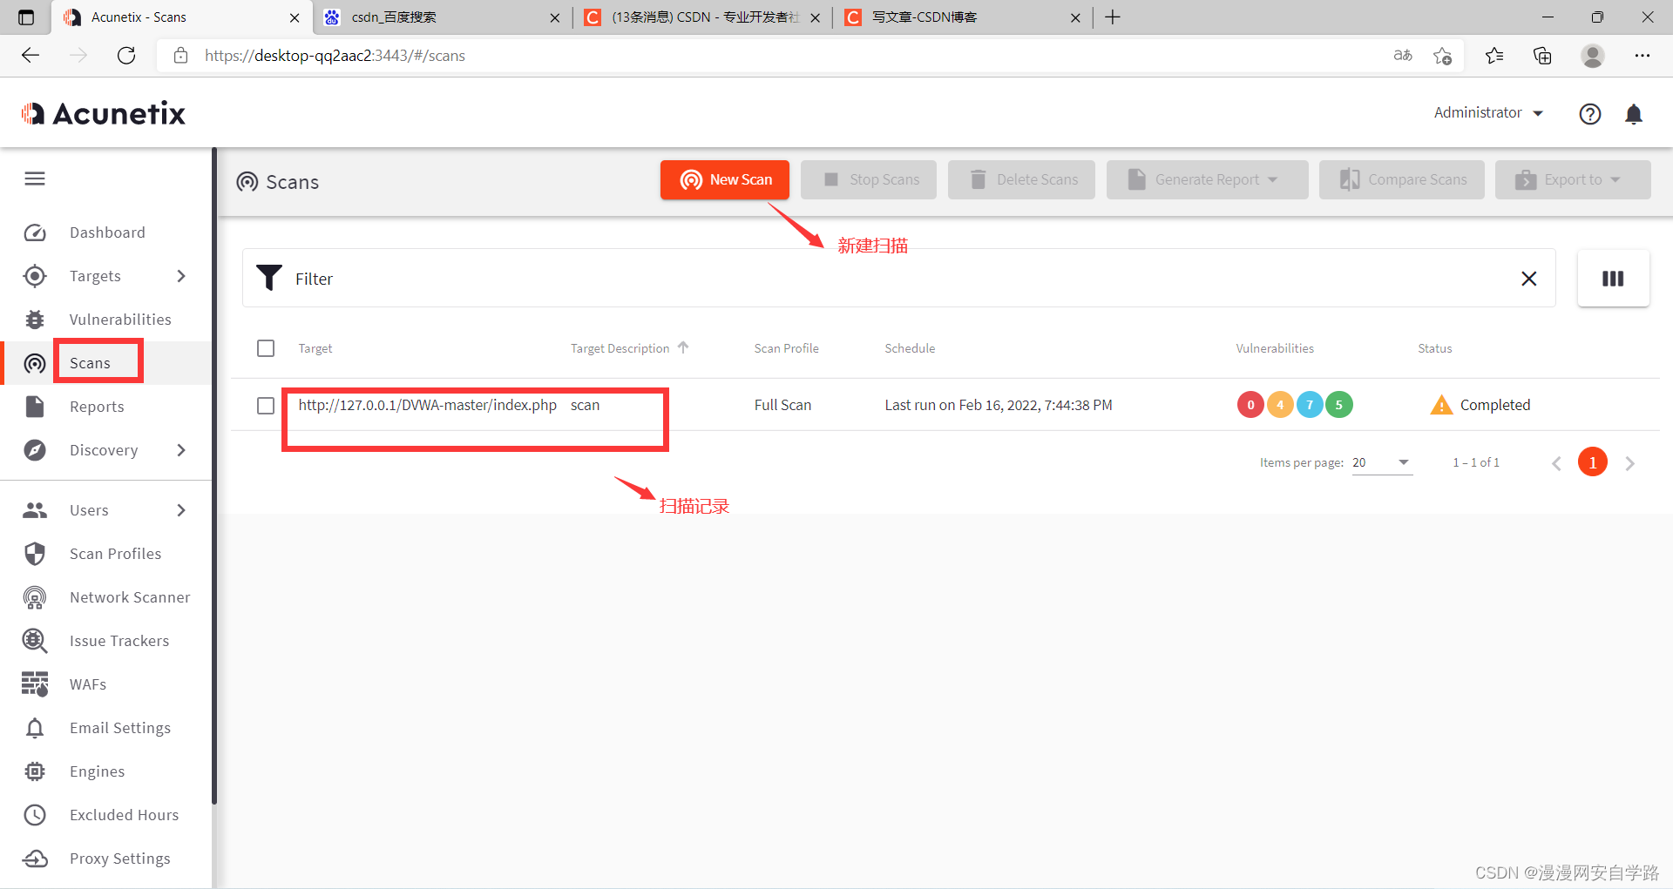Add page to favorites star
The height and width of the screenshot is (889, 1673).
[1442, 56]
